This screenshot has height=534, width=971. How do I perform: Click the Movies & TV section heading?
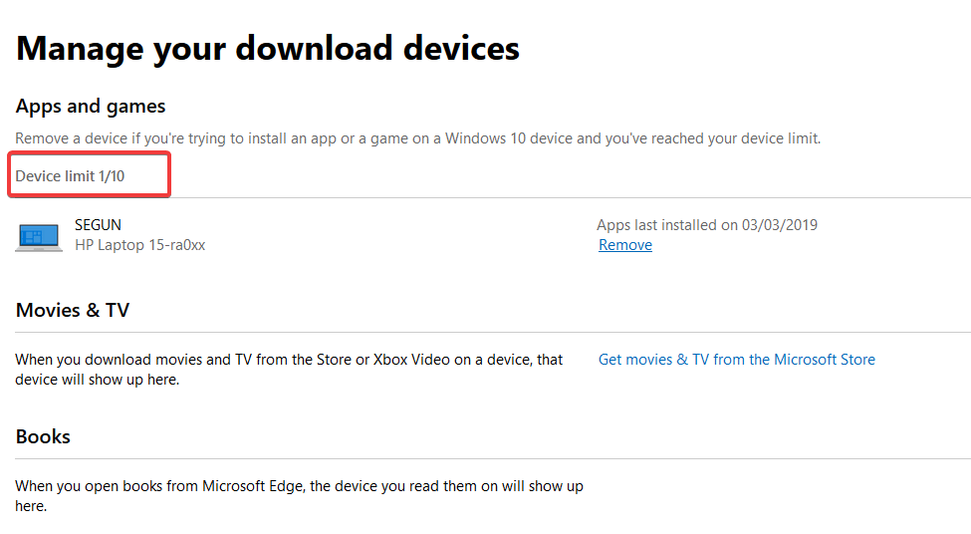(73, 310)
